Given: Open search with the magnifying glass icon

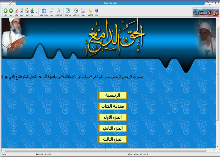Looking at the screenshot, I should (52, 11).
